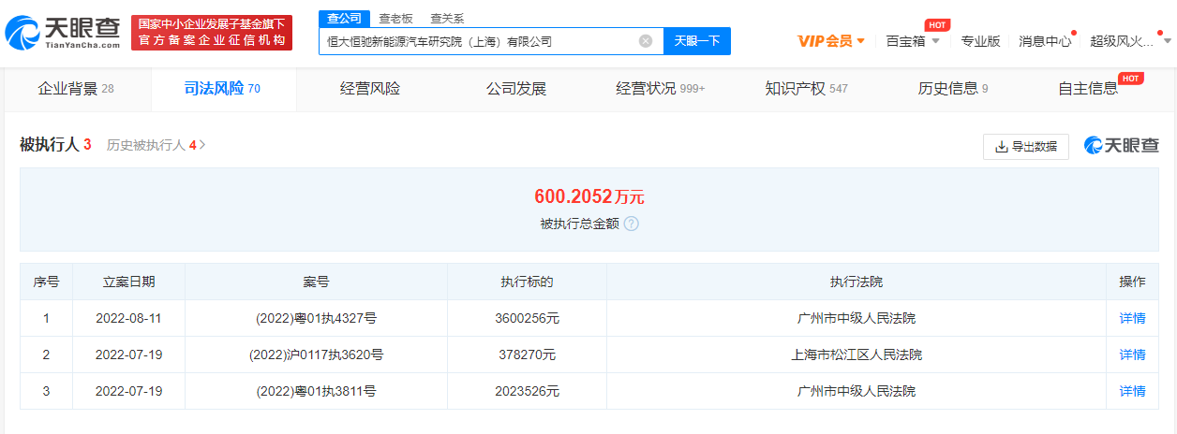Click the 被执行人 3 heading
The width and height of the screenshot is (1177, 434).
(55, 145)
